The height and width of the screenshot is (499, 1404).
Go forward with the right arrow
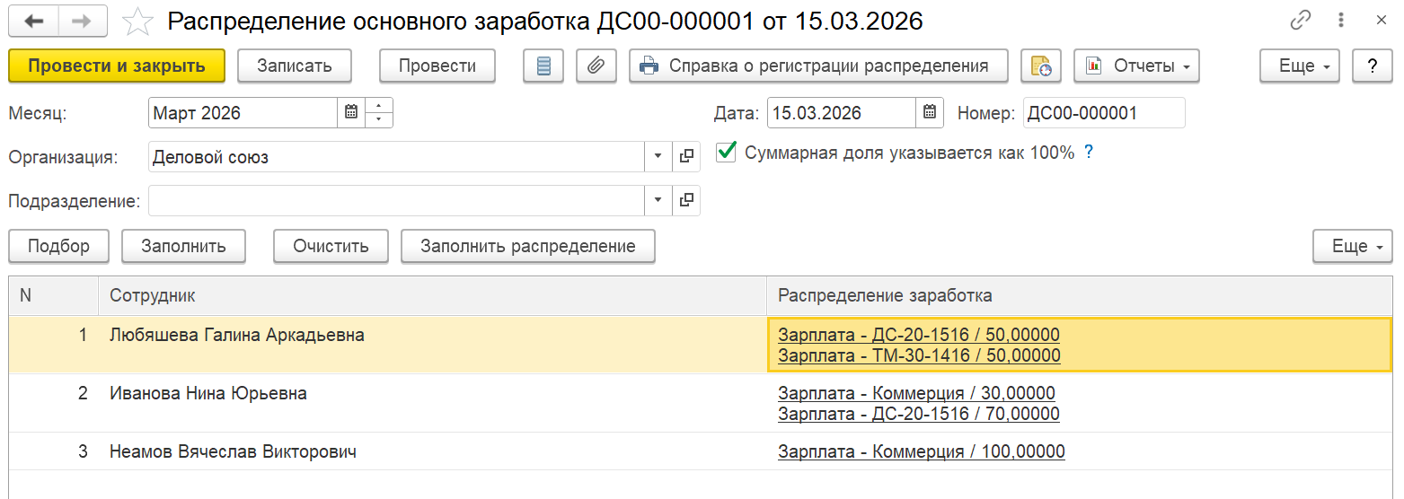click(83, 21)
